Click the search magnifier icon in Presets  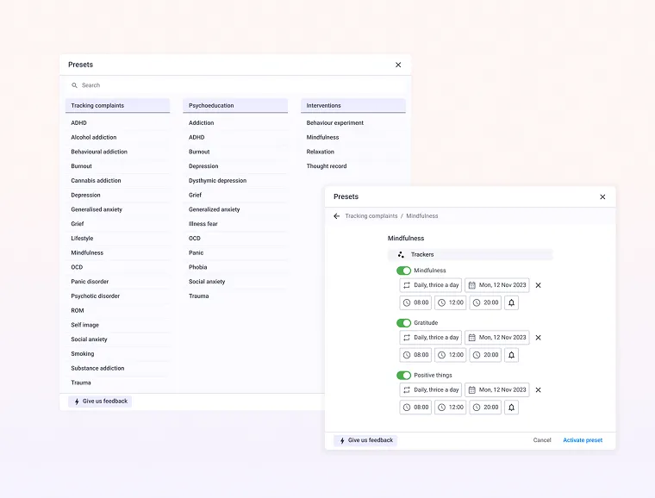point(74,85)
